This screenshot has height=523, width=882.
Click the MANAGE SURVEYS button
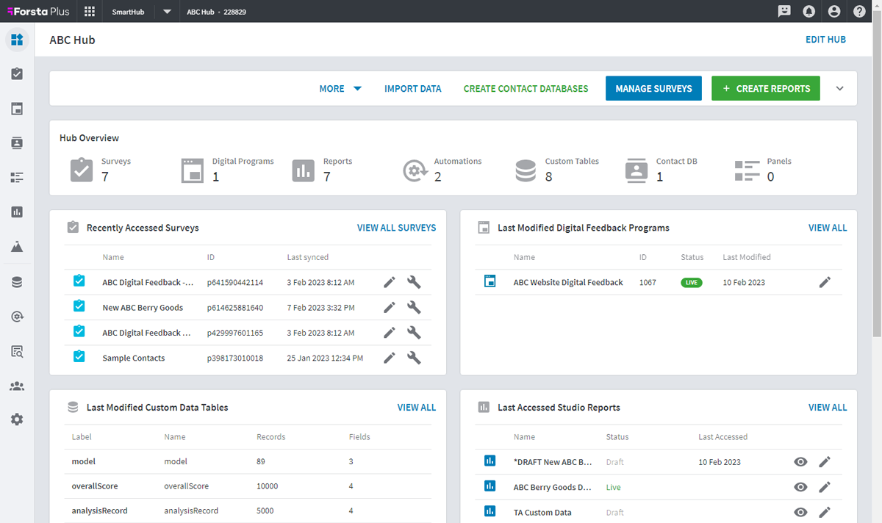pyautogui.click(x=653, y=88)
